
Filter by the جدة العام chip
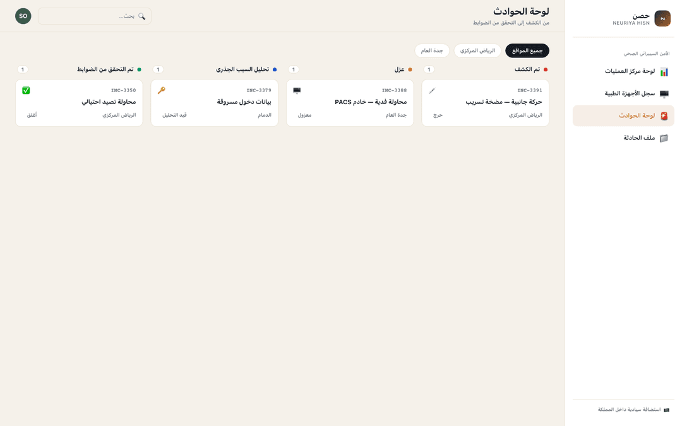click(x=432, y=51)
